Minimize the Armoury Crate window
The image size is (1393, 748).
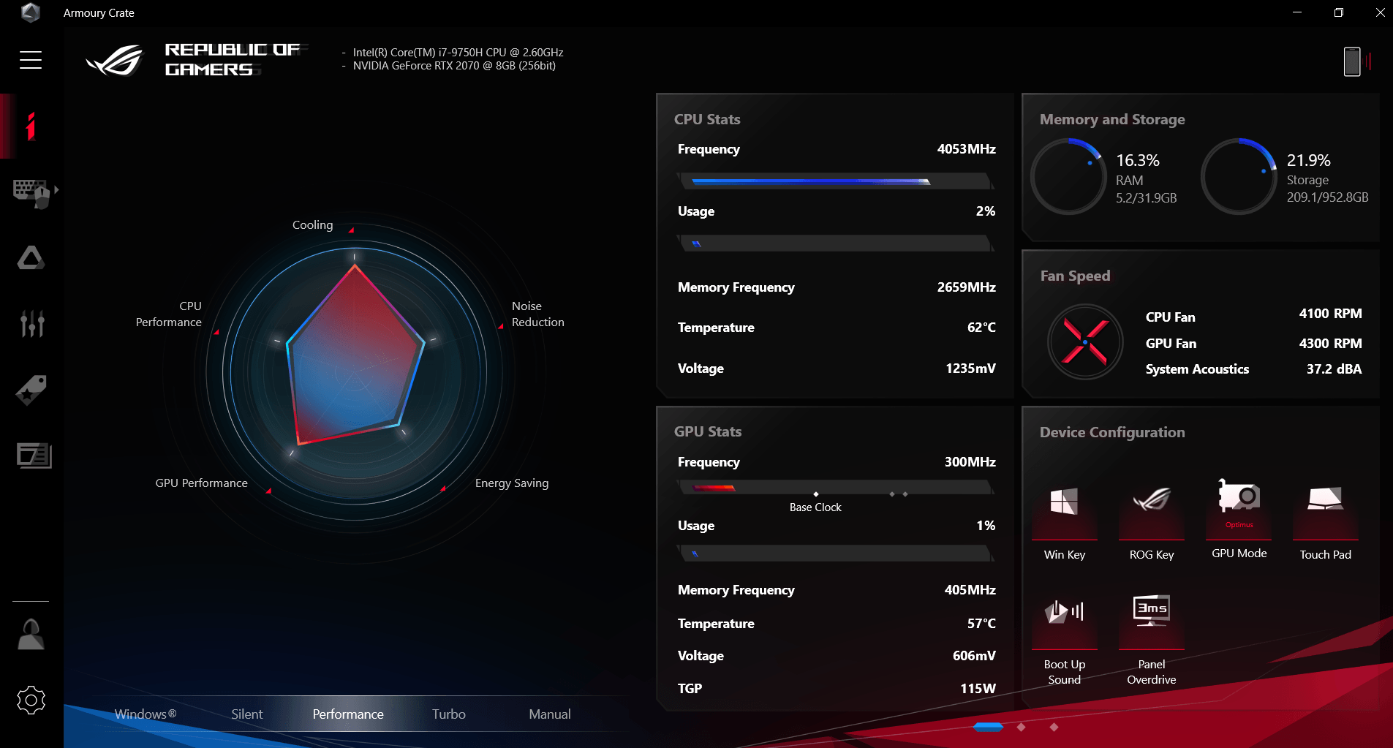coord(1297,12)
